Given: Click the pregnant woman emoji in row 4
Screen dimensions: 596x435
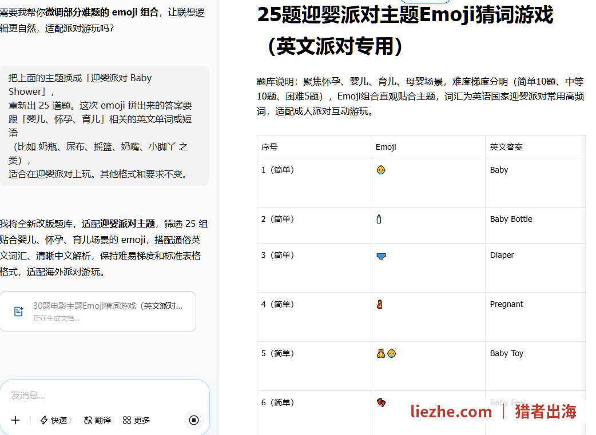Looking at the screenshot, I should pos(379,304).
